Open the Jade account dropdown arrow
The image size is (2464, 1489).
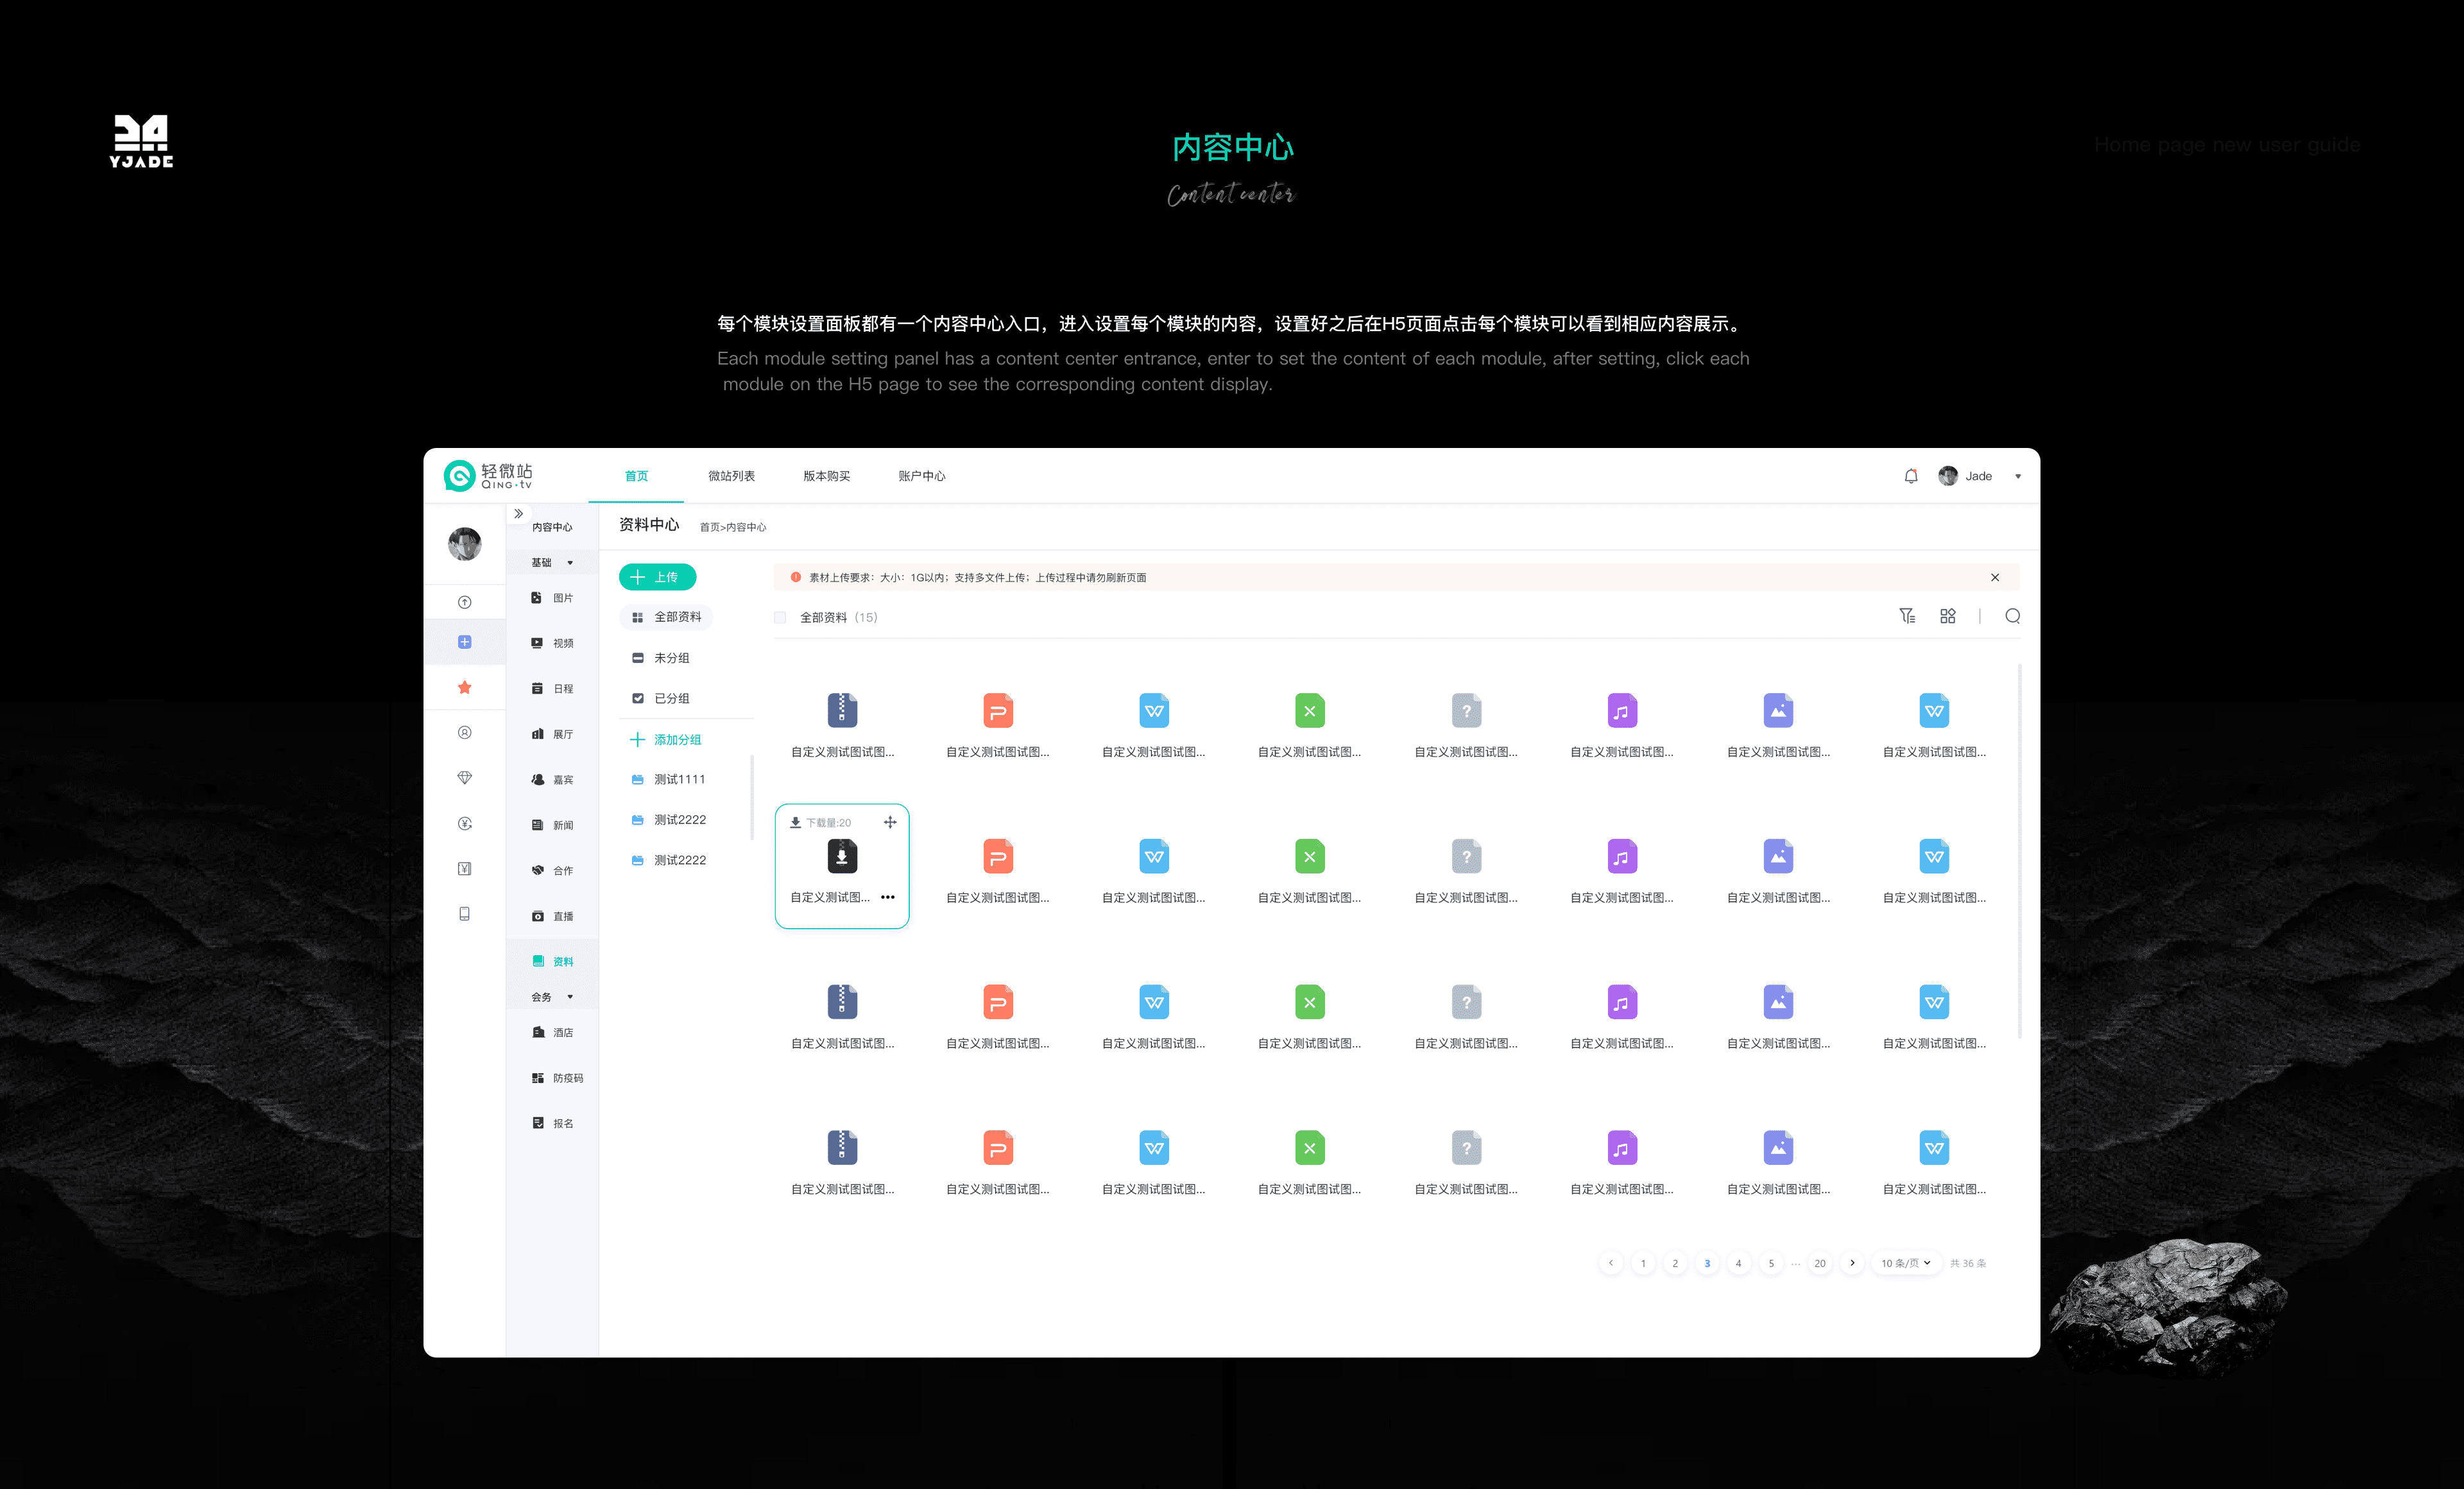tap(2017, 476)
